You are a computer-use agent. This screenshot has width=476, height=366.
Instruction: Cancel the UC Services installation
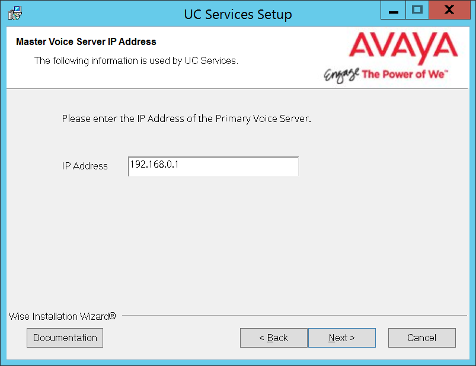421,338
